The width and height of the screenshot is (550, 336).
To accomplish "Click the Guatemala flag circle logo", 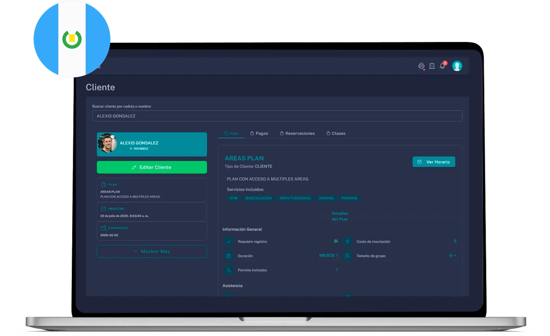I will [x=72, y=39].
